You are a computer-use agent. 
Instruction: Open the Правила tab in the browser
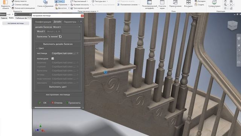[4, 18]
